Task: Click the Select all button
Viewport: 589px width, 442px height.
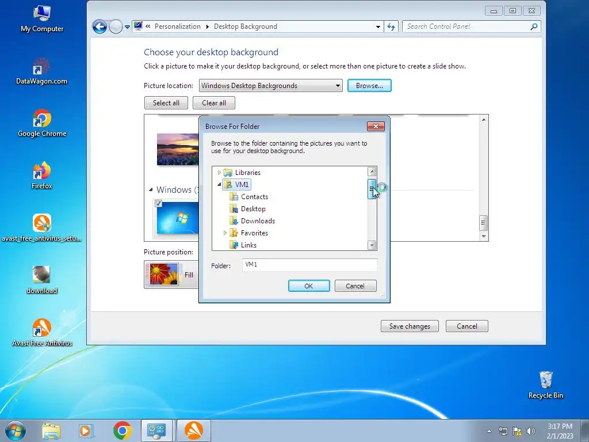Action: [x=166, y=102]
